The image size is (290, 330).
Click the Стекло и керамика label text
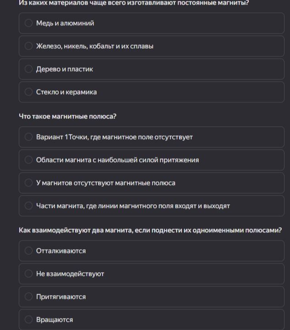click(x=66, y=92)
